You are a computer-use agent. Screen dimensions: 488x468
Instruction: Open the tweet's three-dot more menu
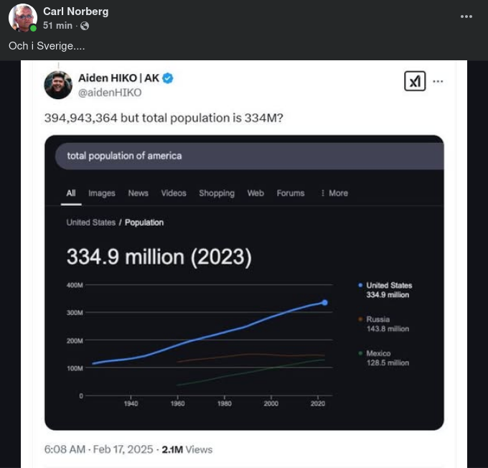pyautogui.click(x=438, y=81)
